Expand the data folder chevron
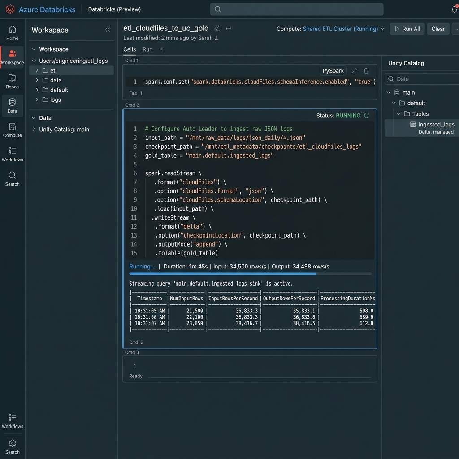 (37, 80)
